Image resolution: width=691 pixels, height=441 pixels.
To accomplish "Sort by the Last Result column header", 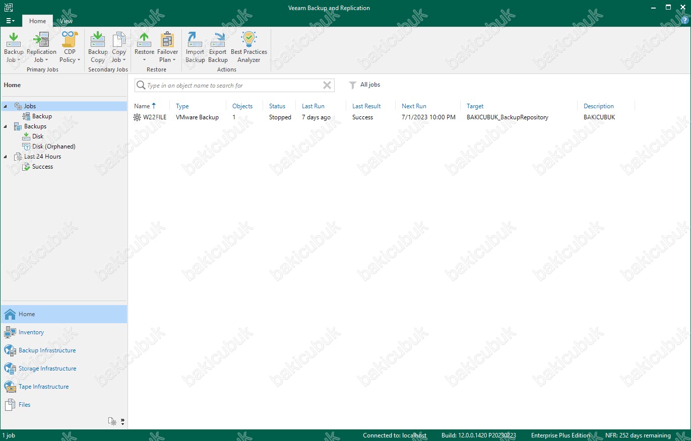I will click(x=366, y=106).
